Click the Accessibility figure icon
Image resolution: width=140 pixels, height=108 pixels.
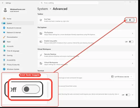pyautogui.click(x=4, y=60)
